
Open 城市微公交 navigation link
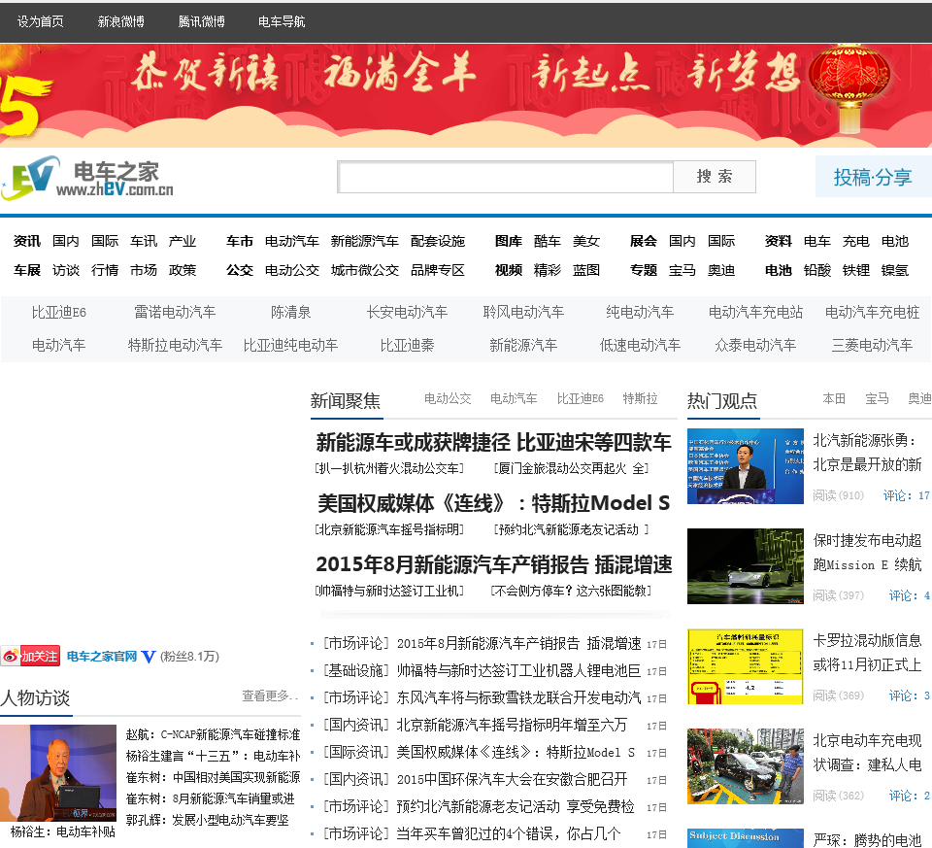pos(364,270)
